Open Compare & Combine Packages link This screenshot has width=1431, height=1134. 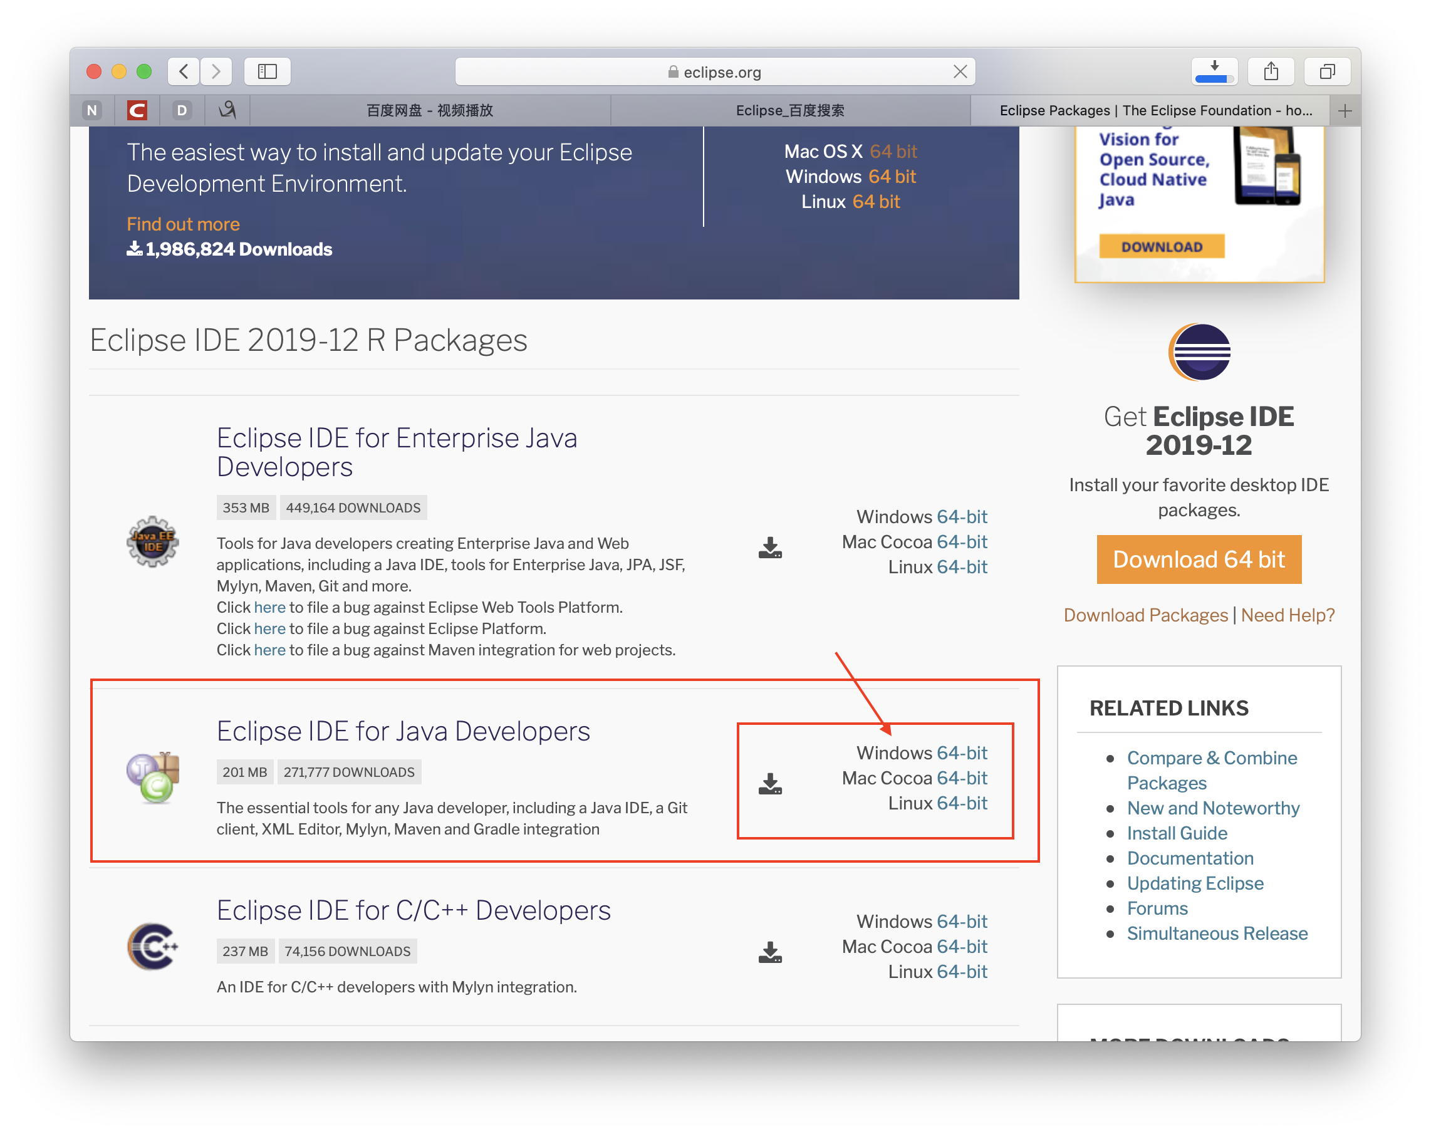click(x=1211, y=771)
